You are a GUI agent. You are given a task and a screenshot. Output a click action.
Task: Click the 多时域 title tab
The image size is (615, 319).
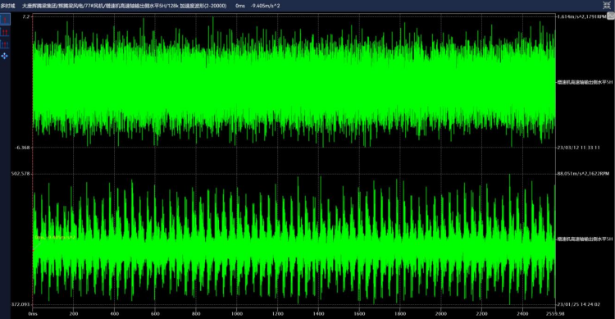point(7,6)
